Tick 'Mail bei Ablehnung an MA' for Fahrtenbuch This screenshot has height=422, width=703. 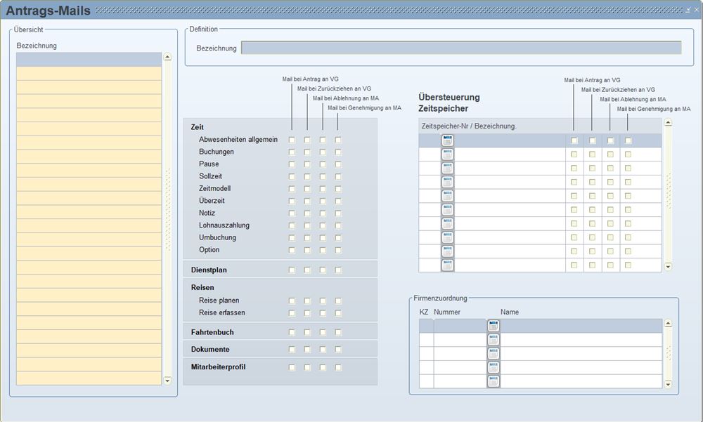(323, 332)
